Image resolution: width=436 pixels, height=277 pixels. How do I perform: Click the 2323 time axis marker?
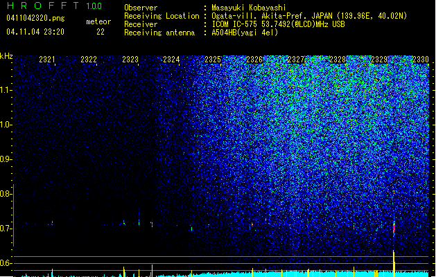(130, 60)
